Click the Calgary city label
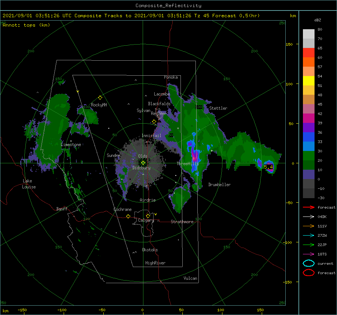Screen dimensions: 337x315 point(146,220)
